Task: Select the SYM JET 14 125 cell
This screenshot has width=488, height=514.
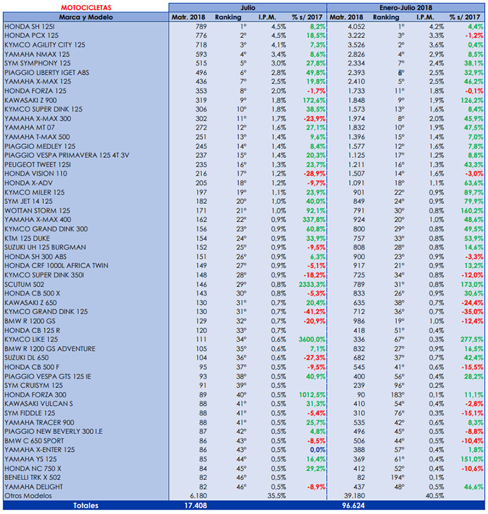Action: coord(29,201)
